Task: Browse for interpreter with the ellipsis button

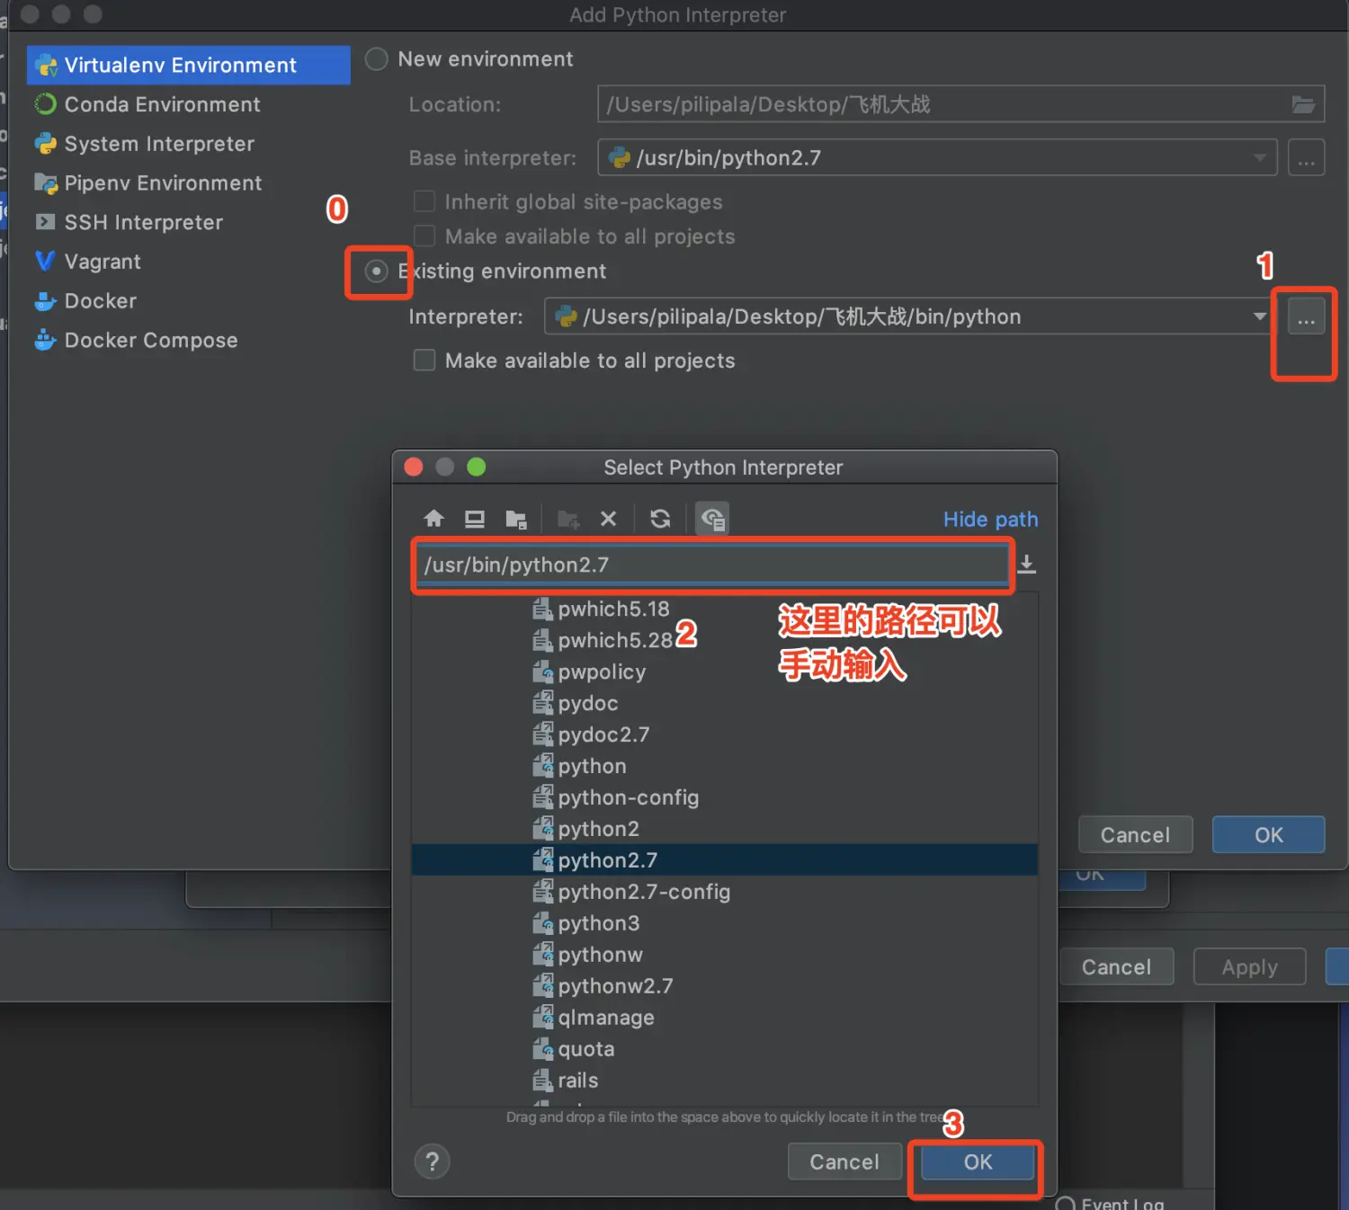Action: 1306,317
